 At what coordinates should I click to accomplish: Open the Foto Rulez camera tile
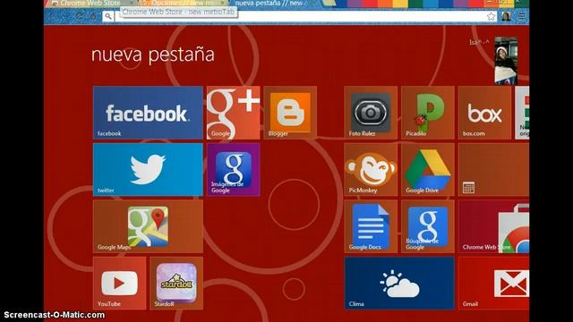coord(371,113)
